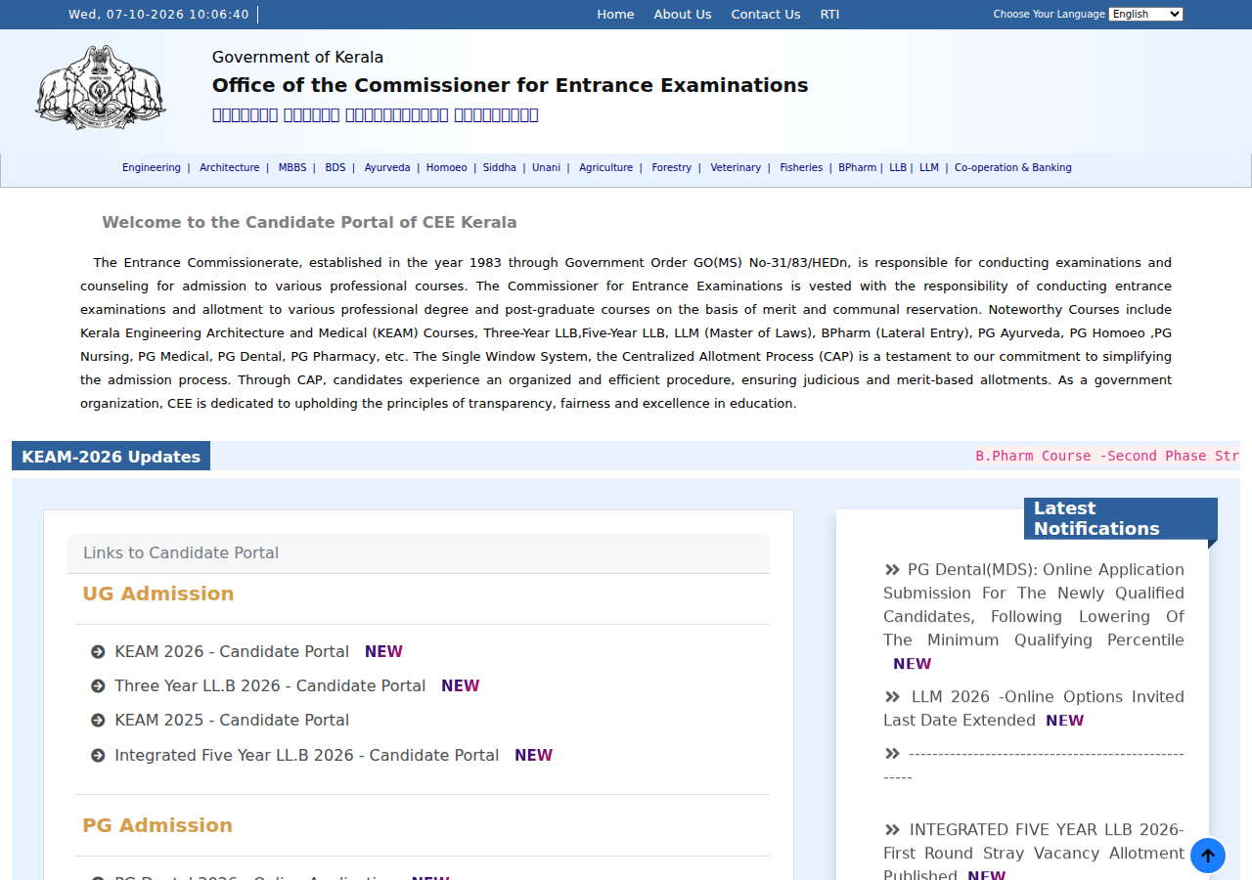Click the arrow icon beside Integrated Five Year LL.B
Image resolution: width=1252 pixels, height=880 pixels.
pos(98,756)
